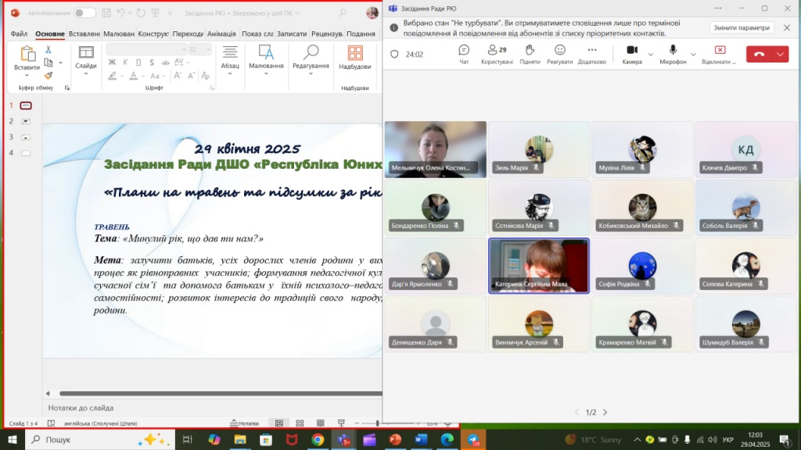Select slide 3 thumbnail in slide panel

pyautogui.click(x=26, y=137)
